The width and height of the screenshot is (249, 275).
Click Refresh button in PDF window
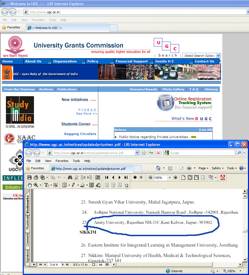click(151, 153)
